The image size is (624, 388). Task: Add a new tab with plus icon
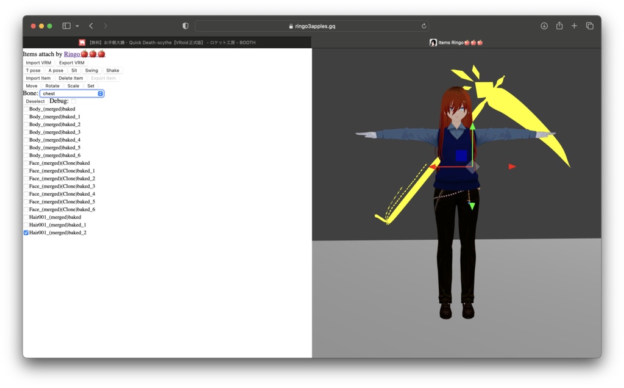(x=574, y=26)
